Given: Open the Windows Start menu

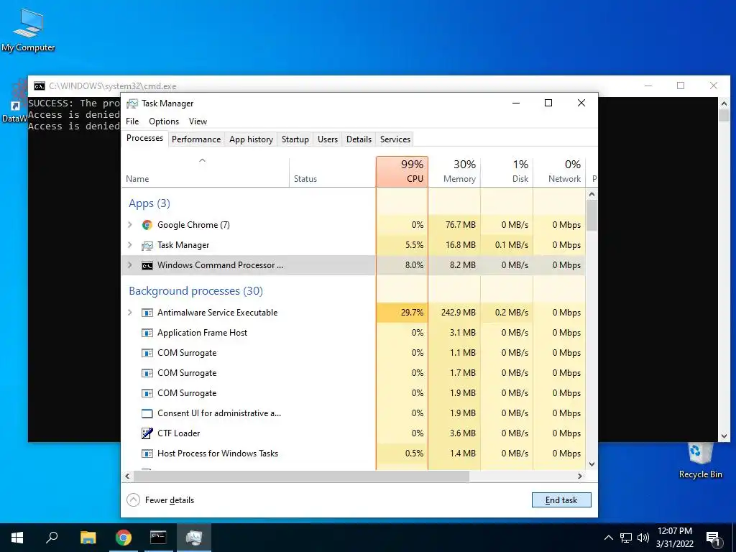Looking at the screenshot, I should pyautogui.click(x=17, y=538).
